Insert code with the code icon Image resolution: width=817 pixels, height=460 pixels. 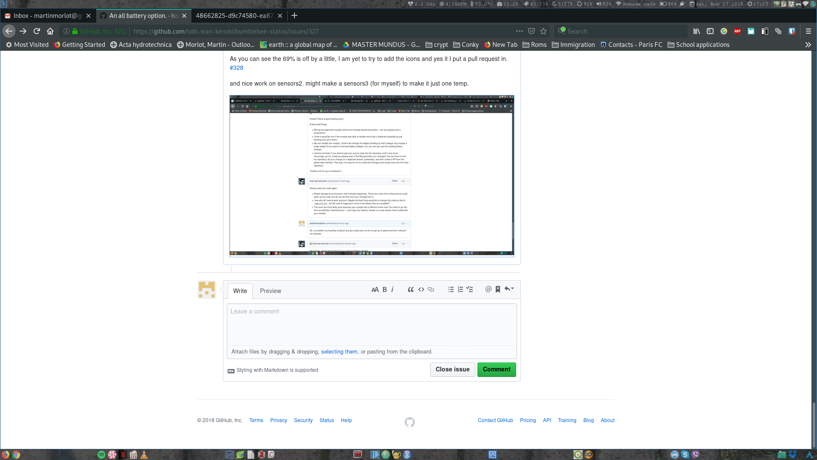pos(421,289)
